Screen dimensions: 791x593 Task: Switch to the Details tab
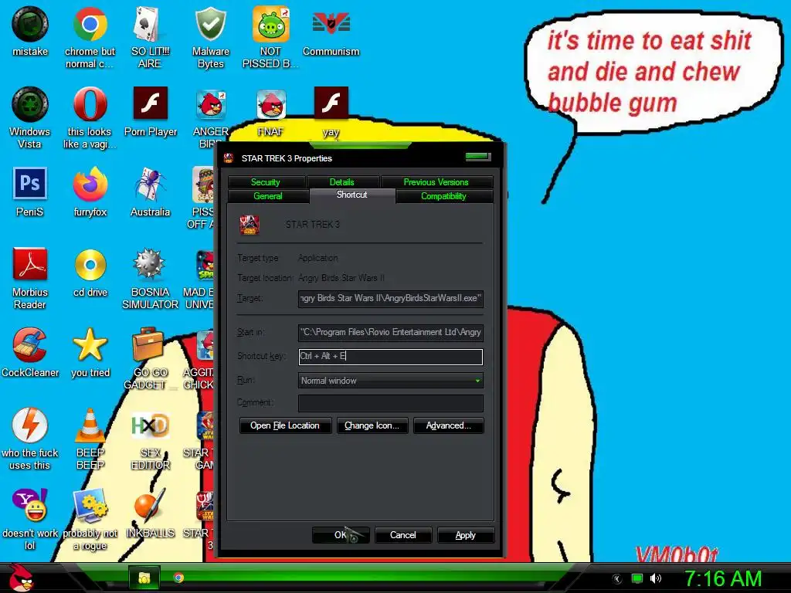(x=342, y=182)
